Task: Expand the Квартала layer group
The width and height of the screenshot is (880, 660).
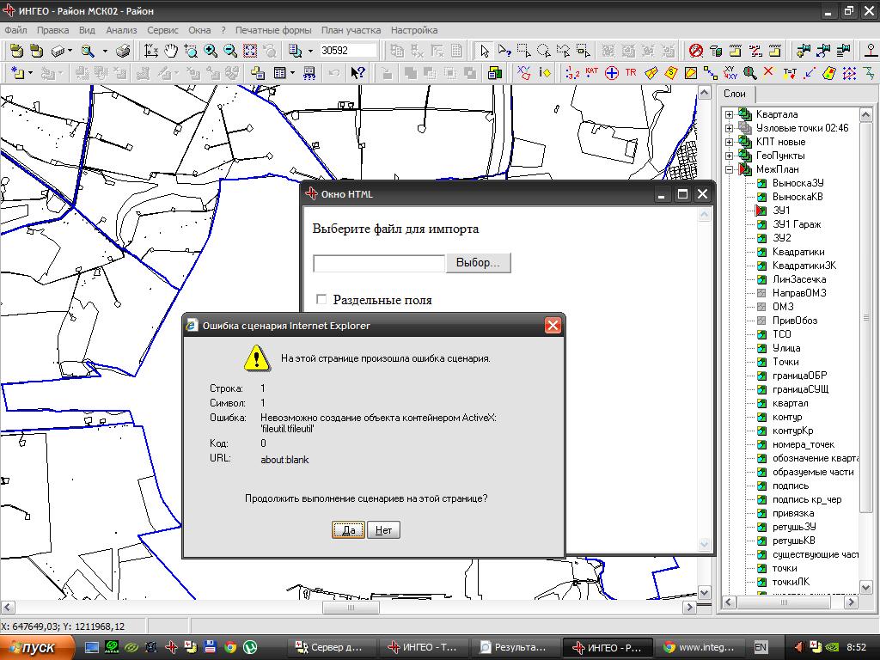Action: click(729, 114)
